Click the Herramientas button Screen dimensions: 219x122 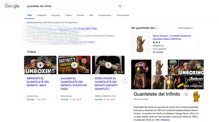click(123, 15)
